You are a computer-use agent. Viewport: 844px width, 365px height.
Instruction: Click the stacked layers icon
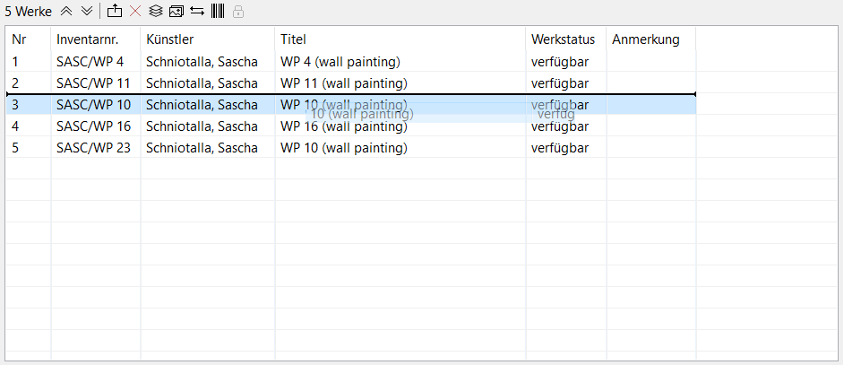156,11
